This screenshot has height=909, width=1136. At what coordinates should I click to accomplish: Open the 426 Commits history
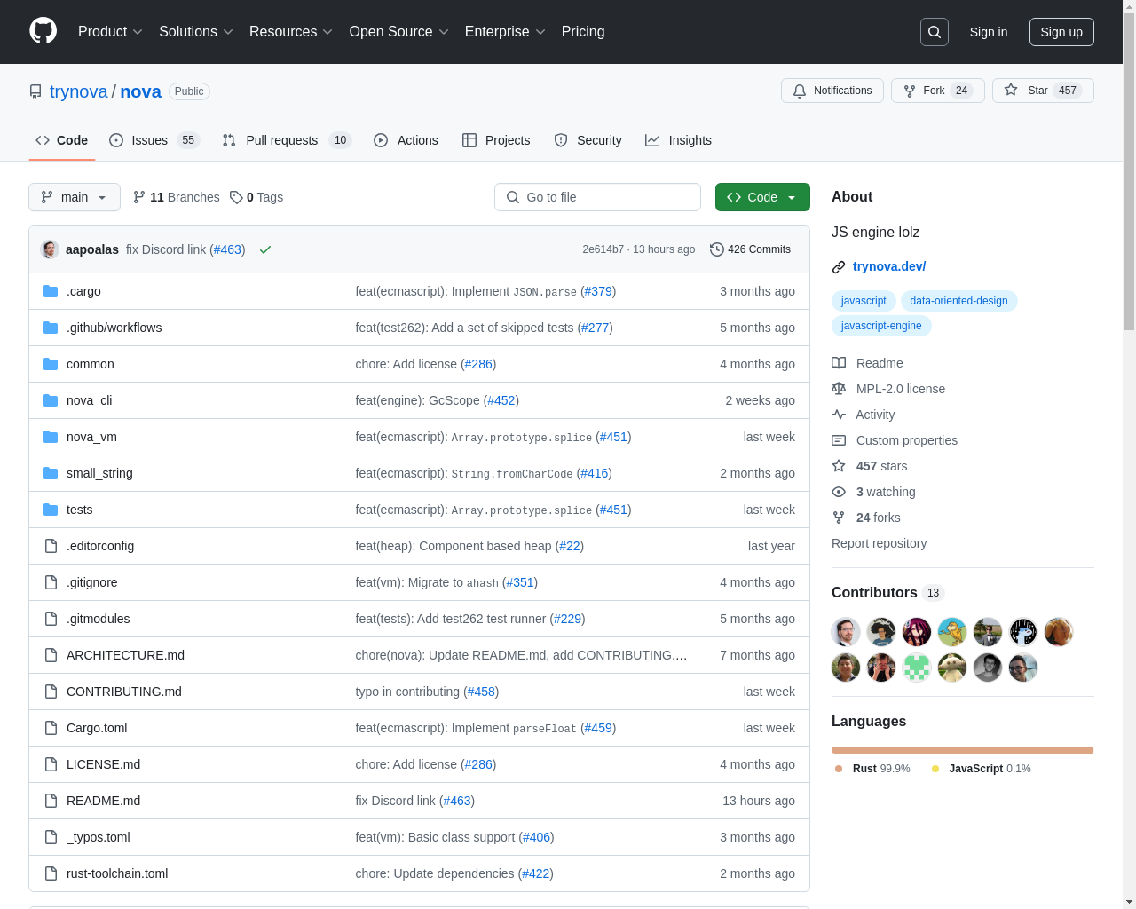751,249
